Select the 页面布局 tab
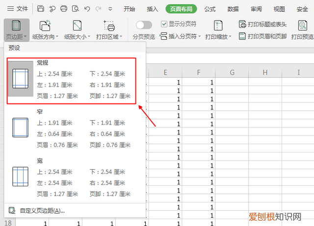The width and height of the screenshot is (314, 226). pyautogui.click(x=181, y=9)
